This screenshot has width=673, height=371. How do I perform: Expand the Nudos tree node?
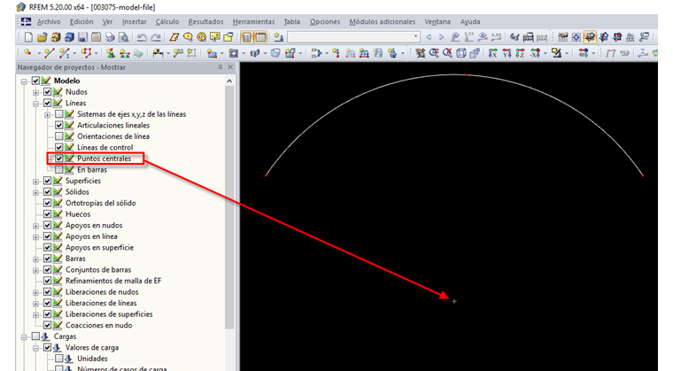pos(36,92)
